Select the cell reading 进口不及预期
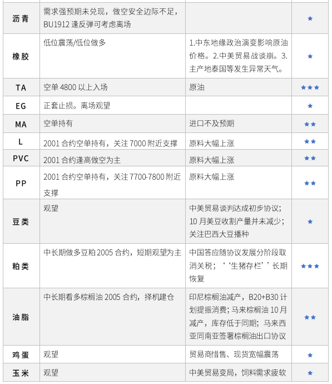Viewport: 332px width, 384px height. 239,124
